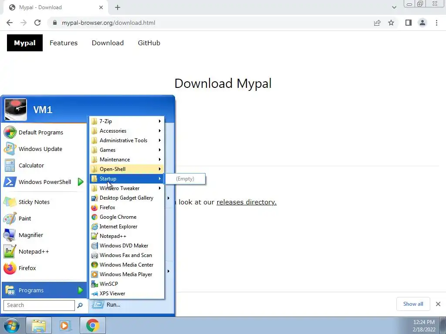Screen dimensions: 446x334
Task: Open the Chrome profile avatar menu
Action: [x=422, y=23]
